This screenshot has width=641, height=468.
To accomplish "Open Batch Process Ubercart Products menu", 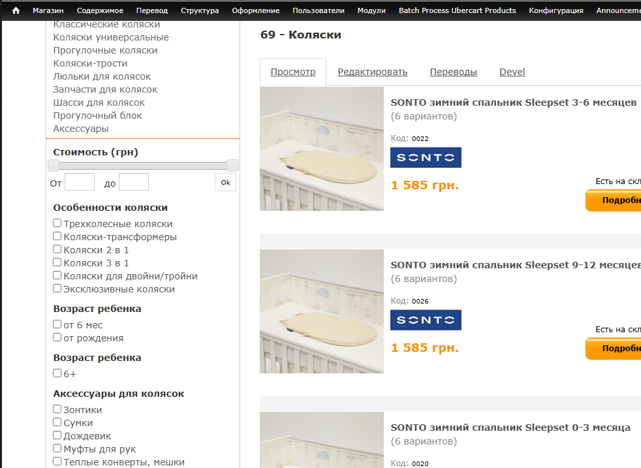I will (x=458, y=10).
